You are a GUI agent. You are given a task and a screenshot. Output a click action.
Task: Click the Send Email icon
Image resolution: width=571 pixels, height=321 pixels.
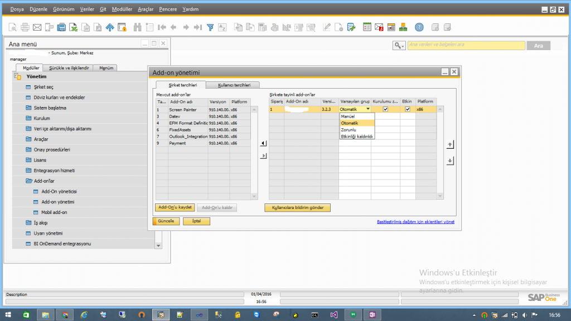click(x=38, y=26)
